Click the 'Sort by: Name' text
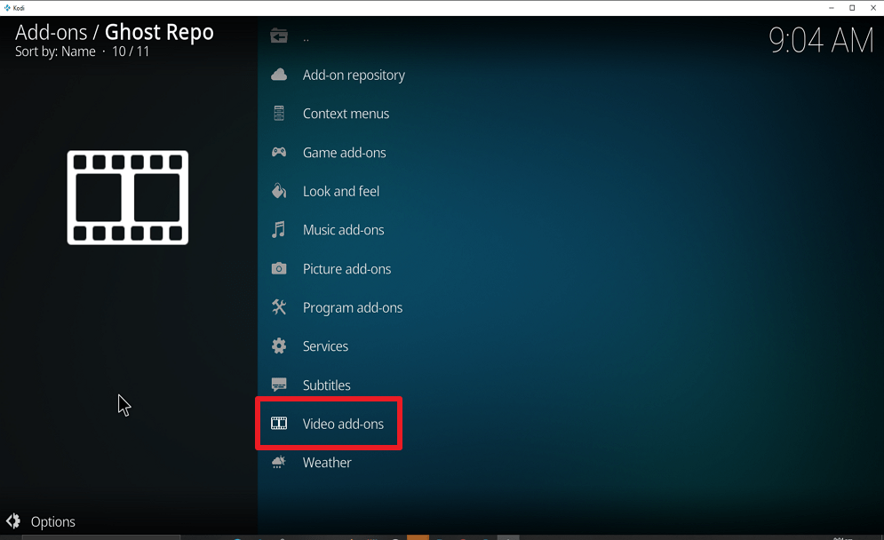The width and height of the screenshot is (884, 540). click(55, 52)
